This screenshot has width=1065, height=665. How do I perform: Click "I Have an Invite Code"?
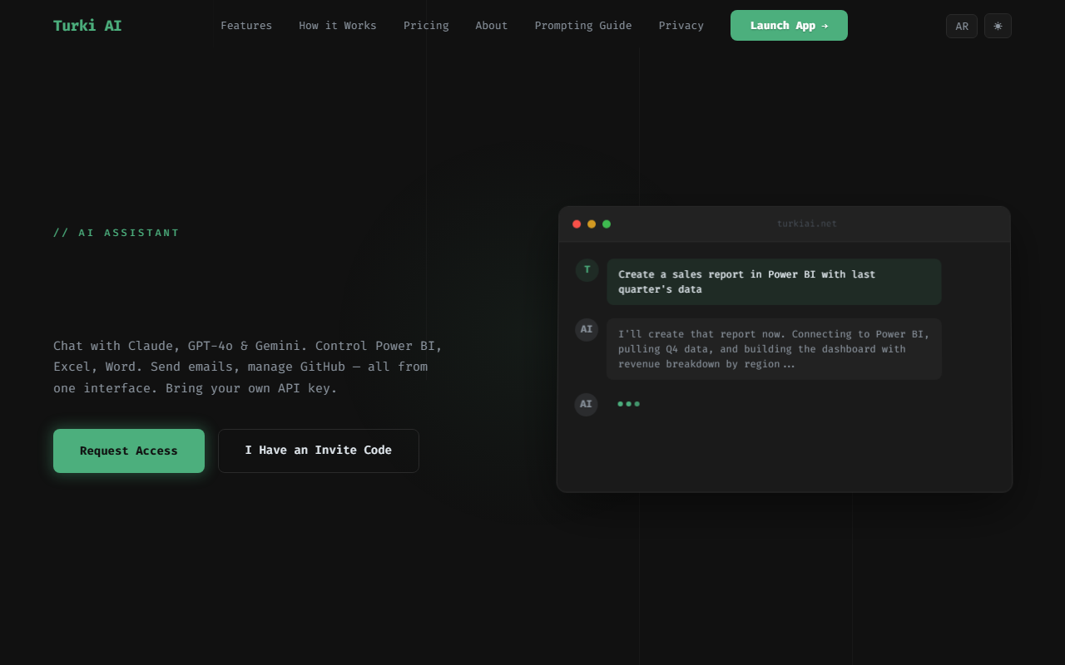click(319, 450)
